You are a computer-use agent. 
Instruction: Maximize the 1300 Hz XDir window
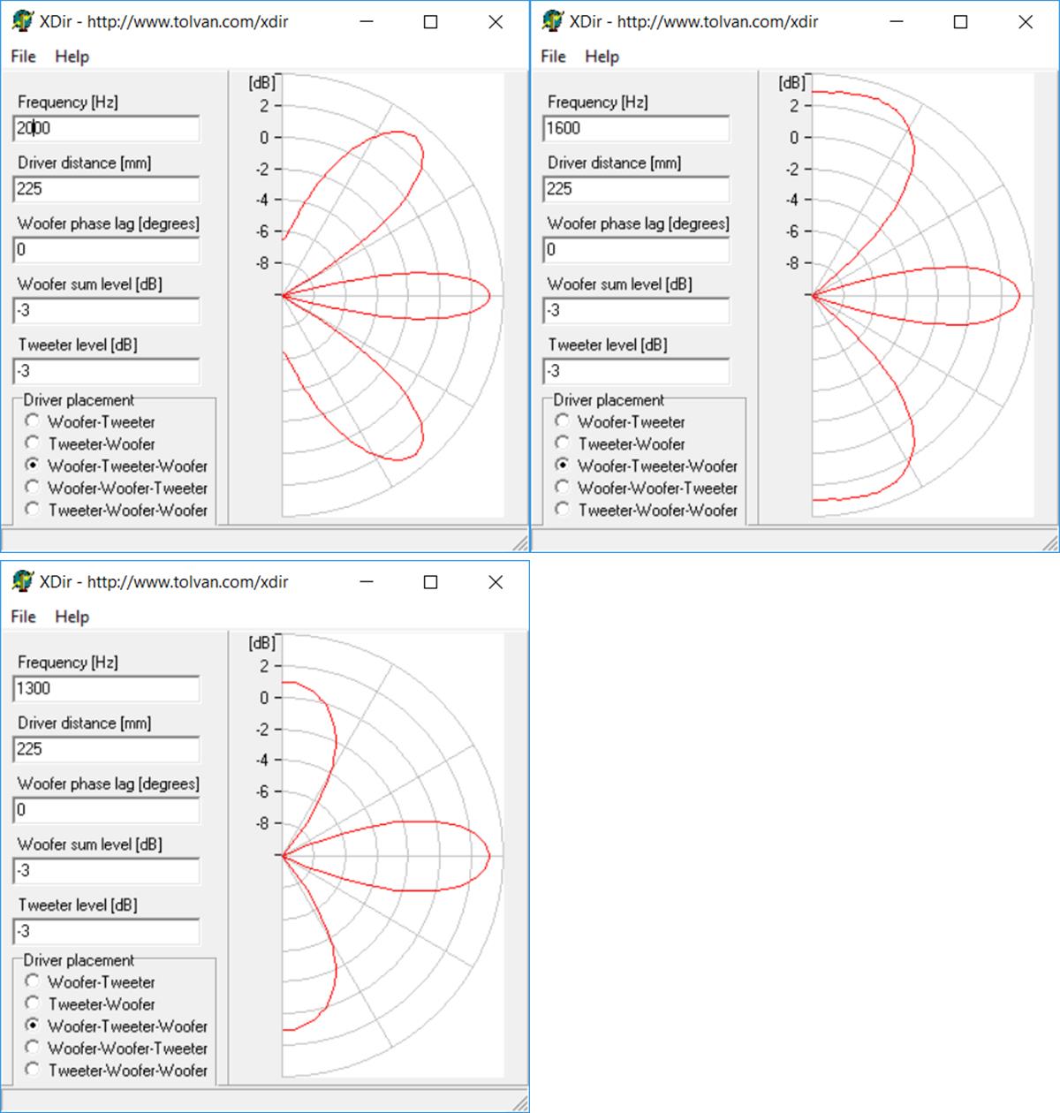[431, 582]
